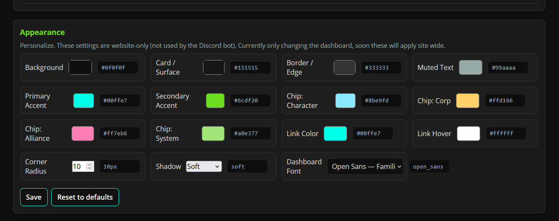The width and height of the screenshot is (559, 221).
Task: Open the Chip: Alliance pink swatch
Action: pos(83,134)
